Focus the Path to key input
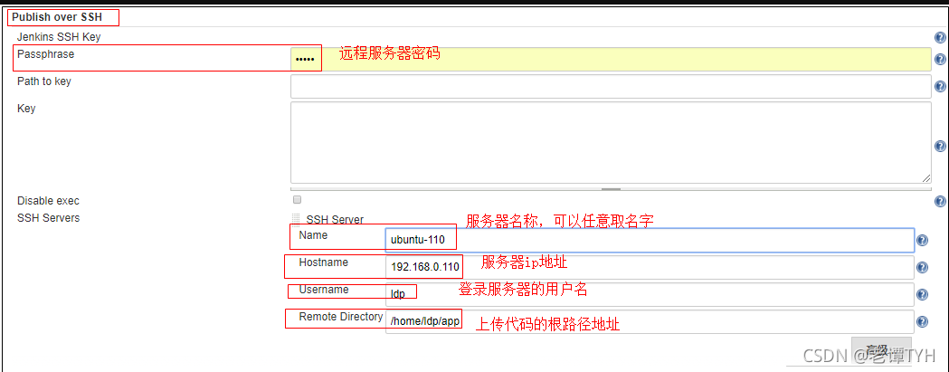 point(611,86)
